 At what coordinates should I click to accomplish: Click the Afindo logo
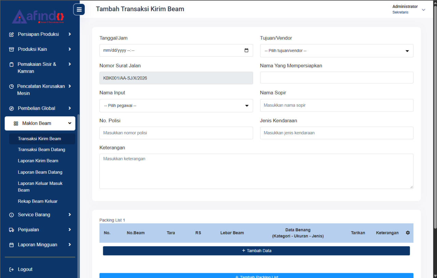[x=38, y=16]
